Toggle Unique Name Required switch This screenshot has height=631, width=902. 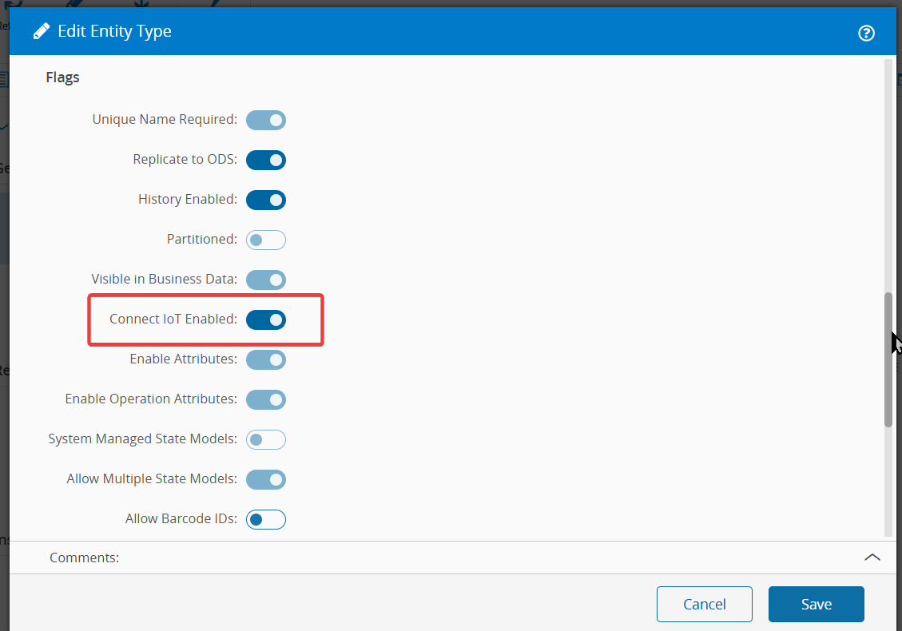(266, 121)
